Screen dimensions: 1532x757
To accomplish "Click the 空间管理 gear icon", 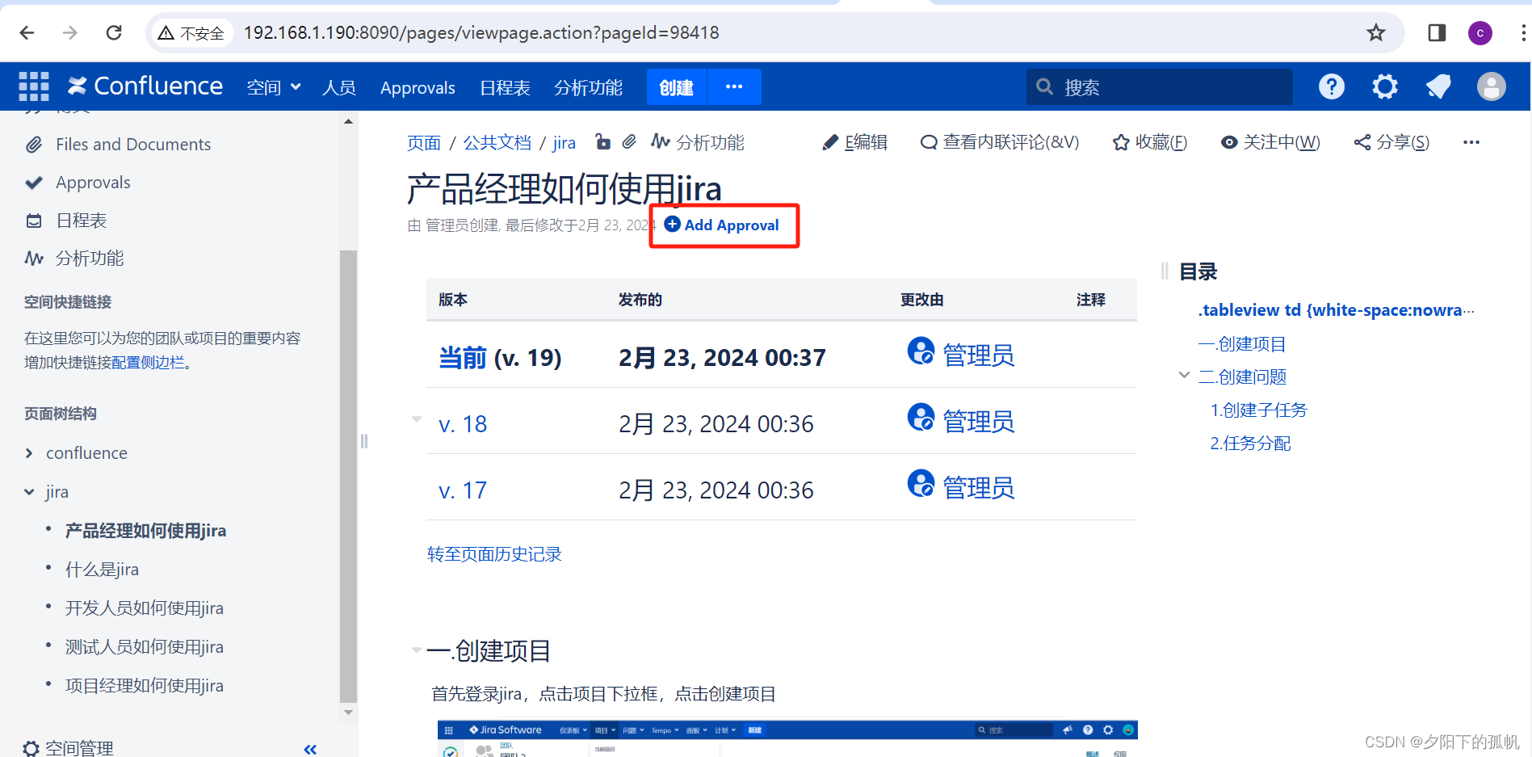I will pyautogui.click(x=31, y=748).
